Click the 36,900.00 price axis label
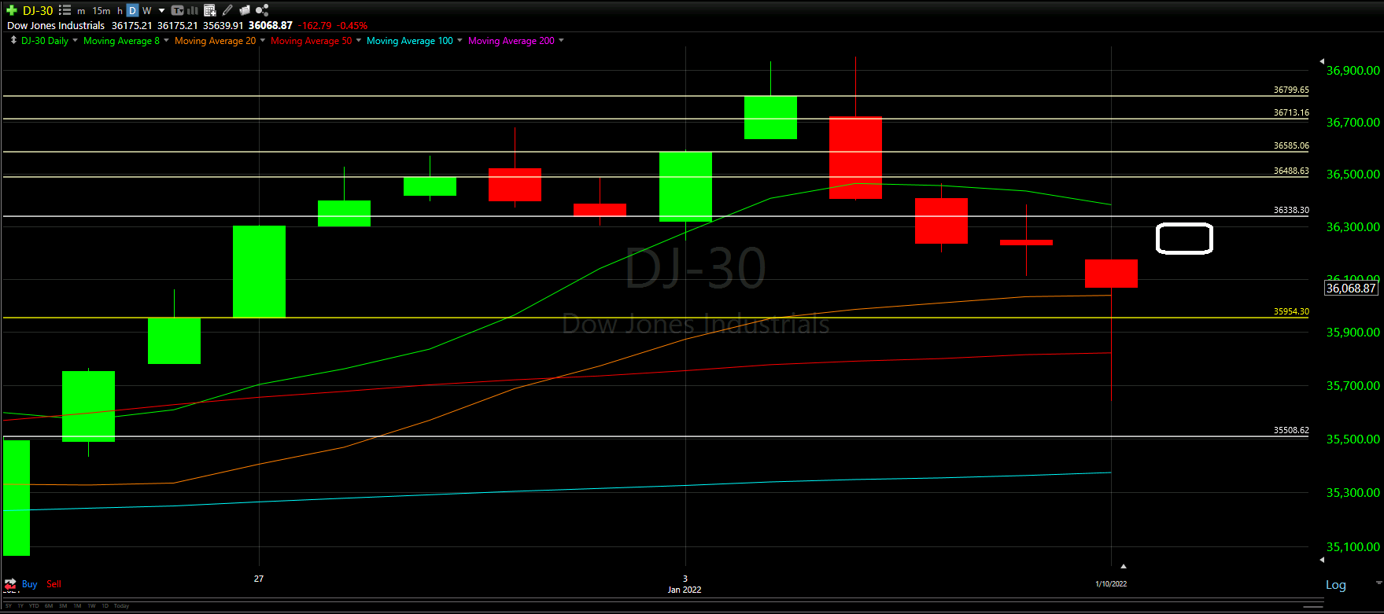The image size is (1384, 614). pyautogui.click(x=1353, y=70)
